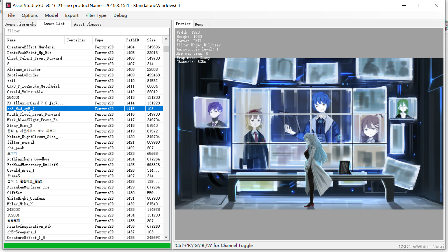Select the HeartofAspiration_Atk asset
Screen dimensions: 448x252
tap(85, 226)
